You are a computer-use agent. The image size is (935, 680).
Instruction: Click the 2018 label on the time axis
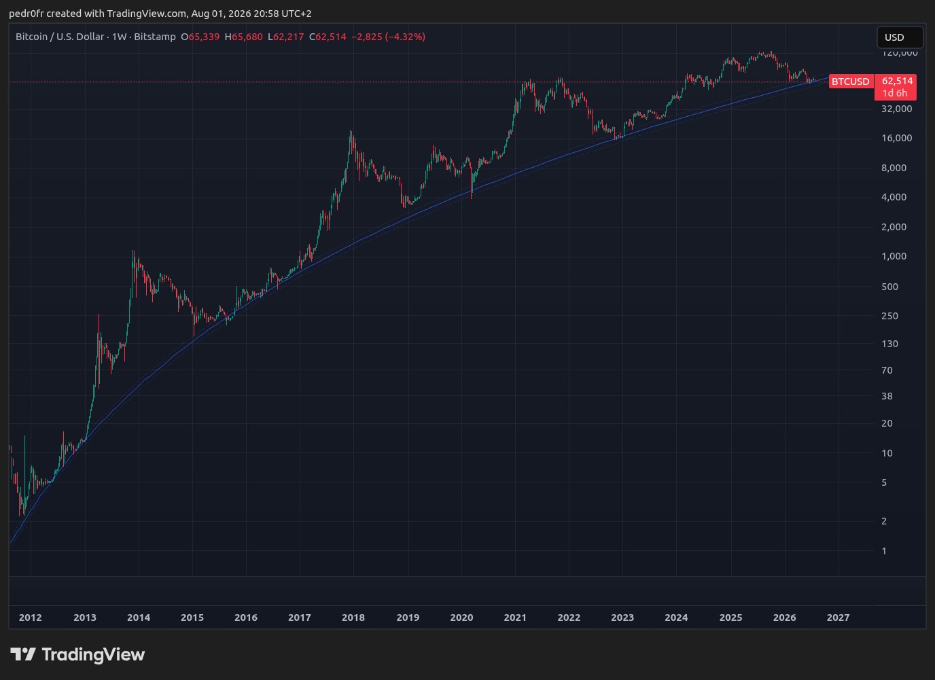[x=353, y=618]
